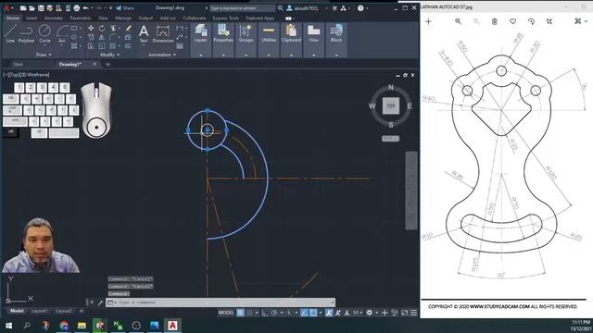The height and width of the screenshot is (333, 593).
Task: Click the Undo arrow in quick access toolbar
Action: (x=86, y=8)
